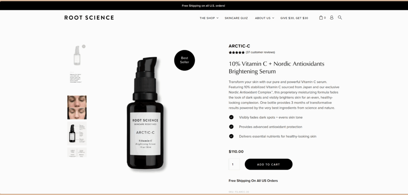Click the Best Seller badge
Image resolution: width=408 pixels, height=195 pixels.
point(184,60)
